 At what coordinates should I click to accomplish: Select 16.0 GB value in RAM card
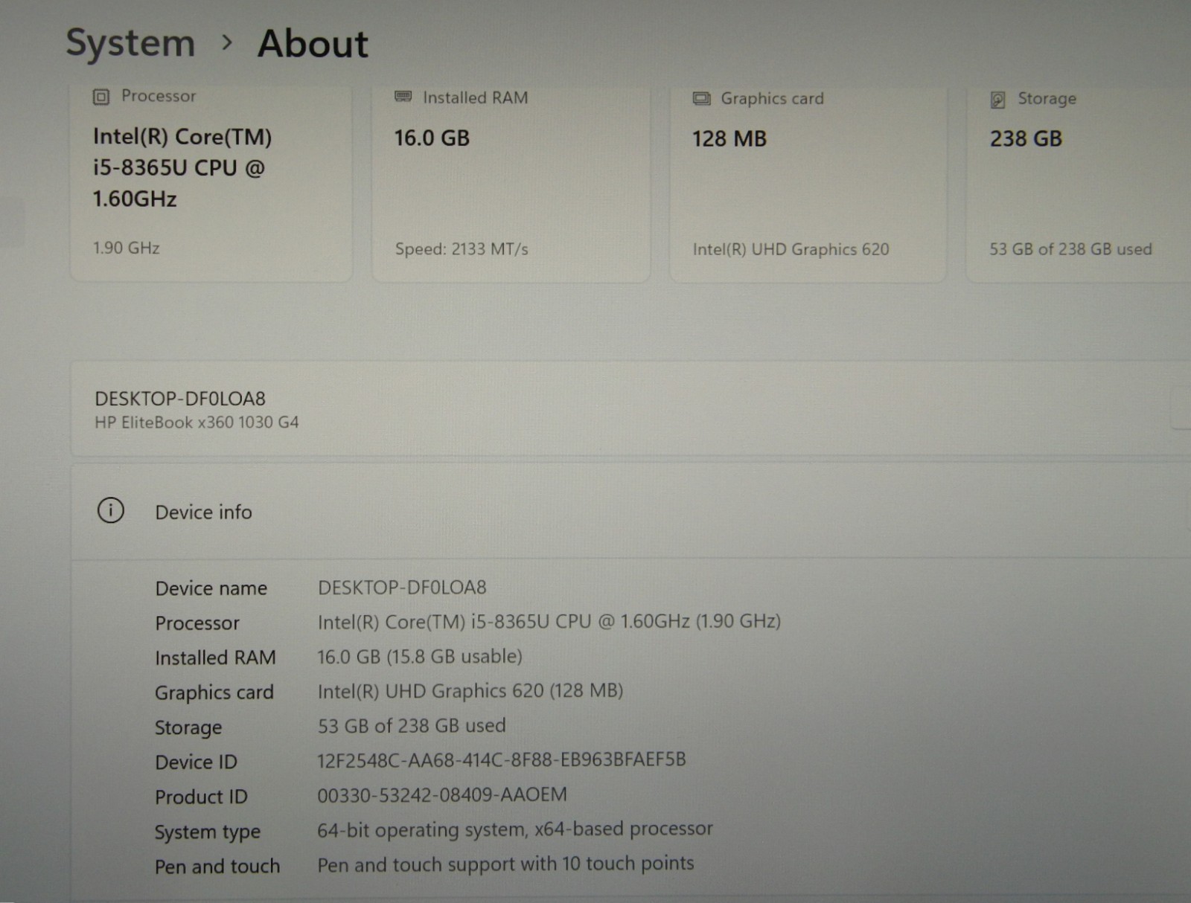[432, 138]
